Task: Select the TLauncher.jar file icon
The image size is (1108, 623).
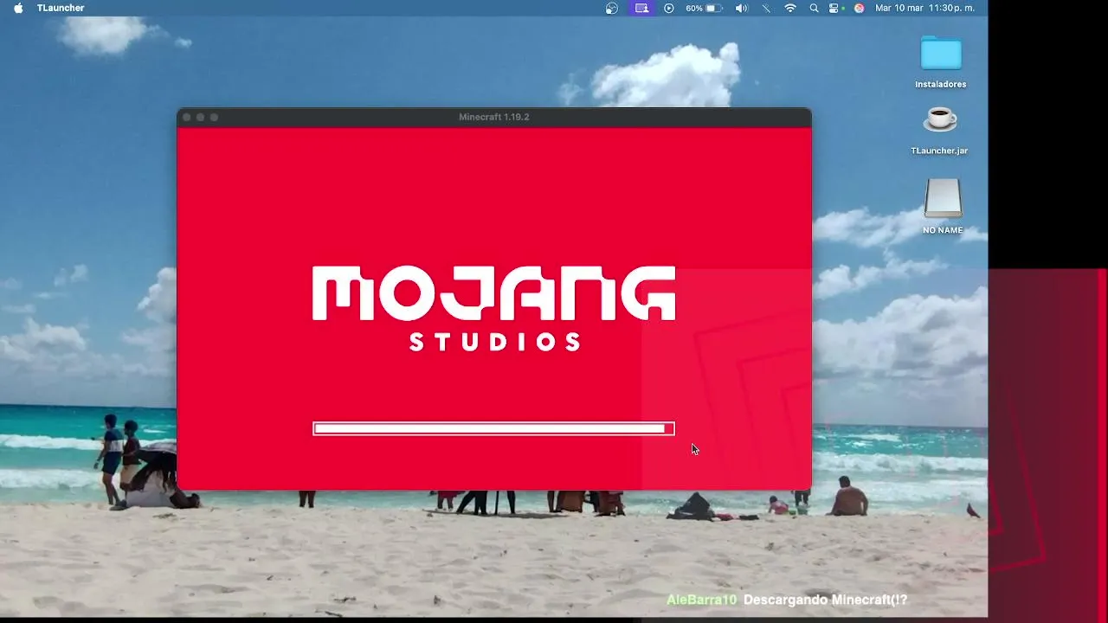Action: tap(939, 131)
